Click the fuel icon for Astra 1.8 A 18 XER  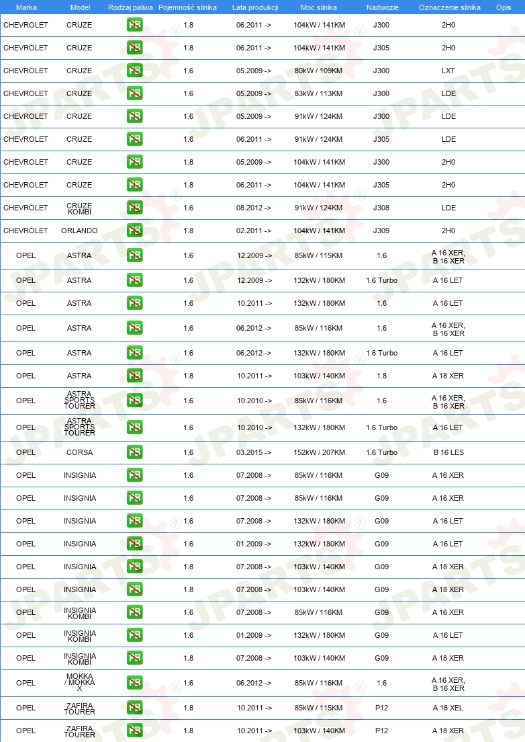[135, 376]
